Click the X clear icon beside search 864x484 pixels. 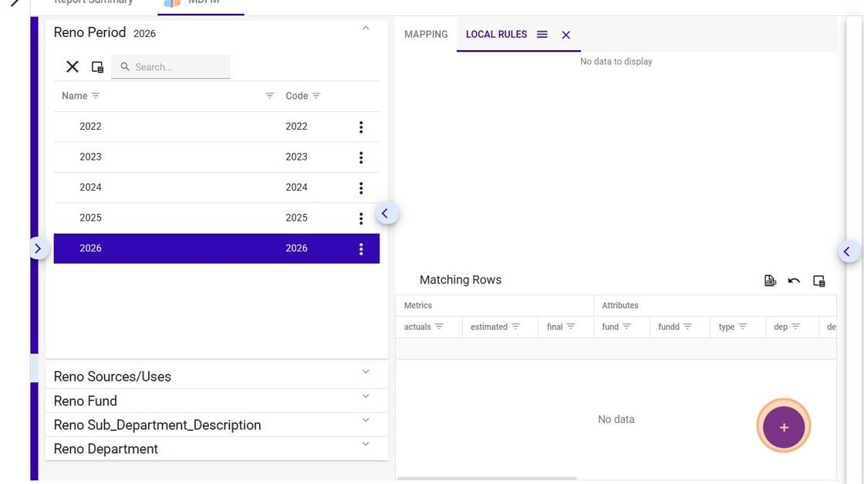[x=73, y=66]
